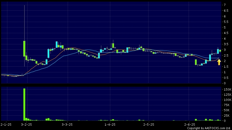Click the 100K volume axis label
This screenshot has height=130, width=232.
(228, 100)
